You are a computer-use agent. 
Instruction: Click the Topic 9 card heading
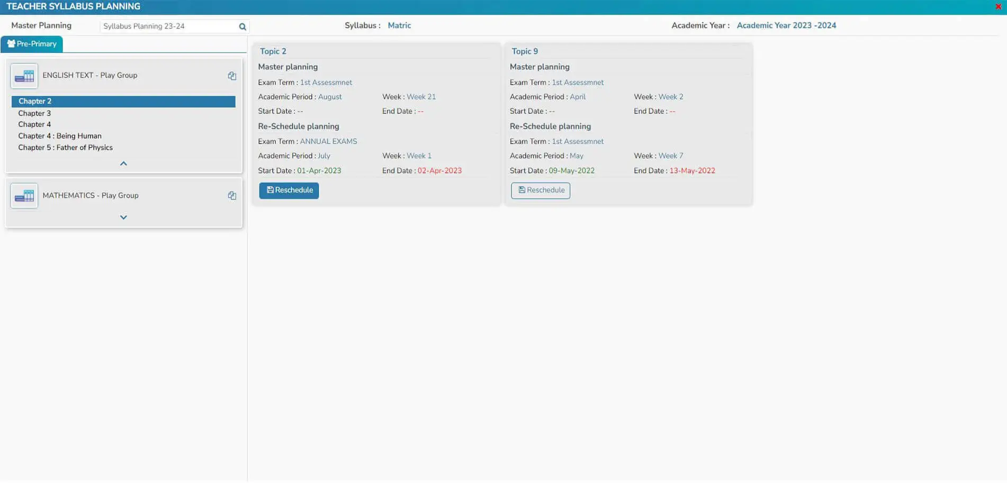click(524, 51)
